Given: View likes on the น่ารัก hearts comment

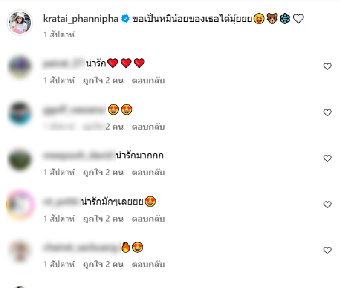Looking at the screenshot, I should [x=103, y=81].
